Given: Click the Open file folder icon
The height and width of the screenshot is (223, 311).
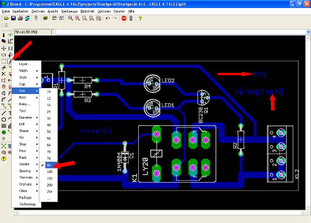Looking at the screenshot, I should (x=7, y=19).
